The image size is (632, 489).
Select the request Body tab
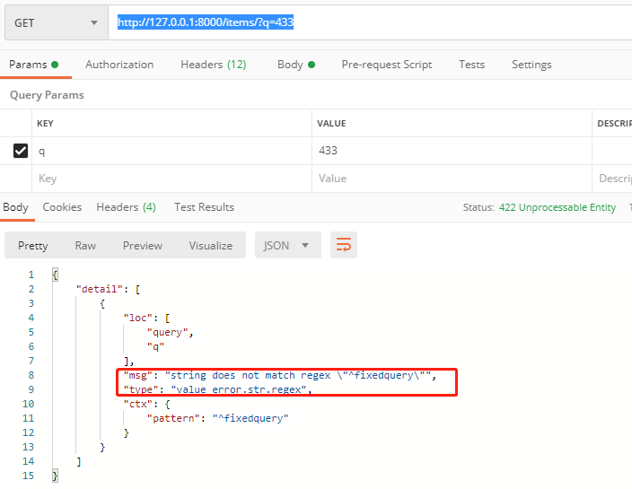click(x=295, y=65)
